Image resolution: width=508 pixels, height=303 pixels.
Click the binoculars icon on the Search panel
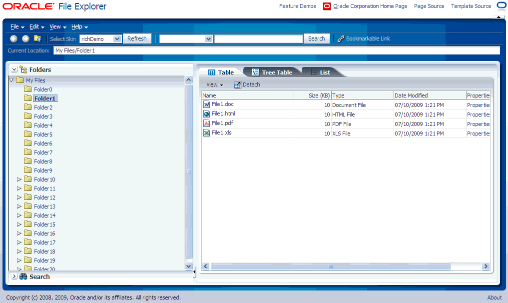tap(23, 276)
